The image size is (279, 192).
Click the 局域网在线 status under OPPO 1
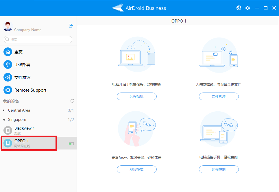pos(22,146)
